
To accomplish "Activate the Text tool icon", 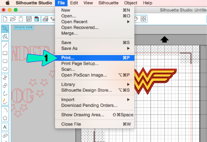I will pos(5,127).
